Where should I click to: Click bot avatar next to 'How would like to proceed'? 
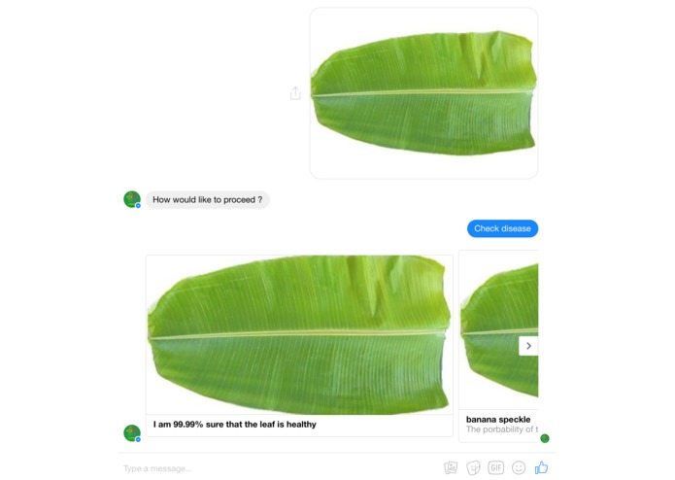point(132,199)
